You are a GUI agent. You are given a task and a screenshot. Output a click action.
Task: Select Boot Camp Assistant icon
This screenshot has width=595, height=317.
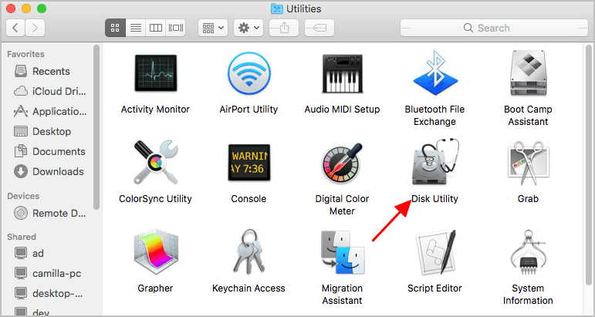pyautogui.click(x=528, y=73)
